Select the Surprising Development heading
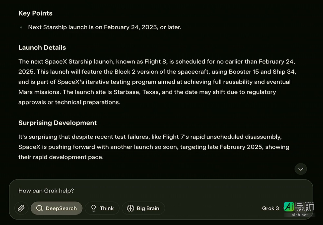Viewport: 323px width, 225px height. 57,123
